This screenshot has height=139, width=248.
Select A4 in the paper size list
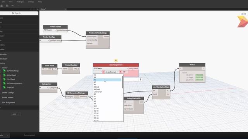pyautogui.click(x=107, y=77)
